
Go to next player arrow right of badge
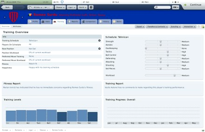[22, 17]
